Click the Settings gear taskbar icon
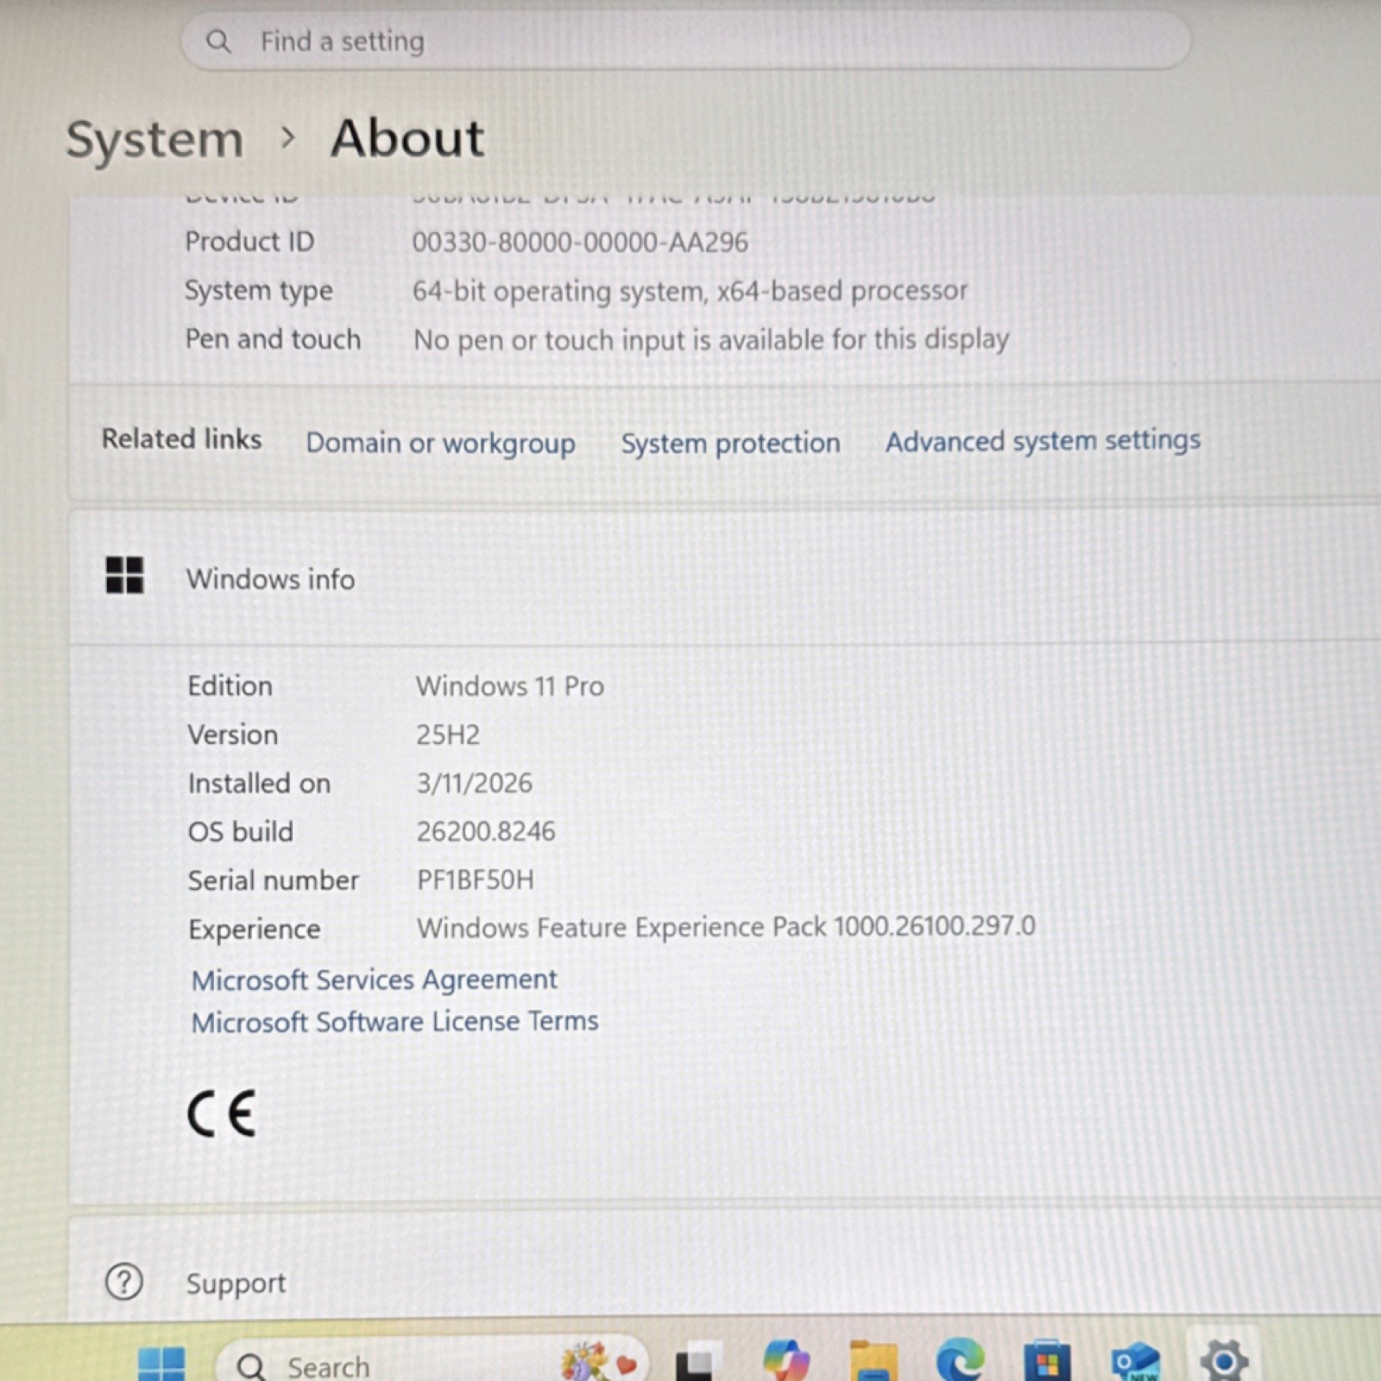 1224,1360
